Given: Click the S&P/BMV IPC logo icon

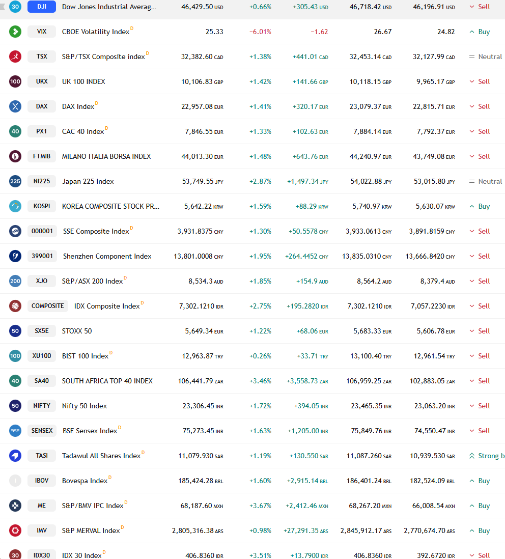Looking at the screenshot, I should point(15,506).
